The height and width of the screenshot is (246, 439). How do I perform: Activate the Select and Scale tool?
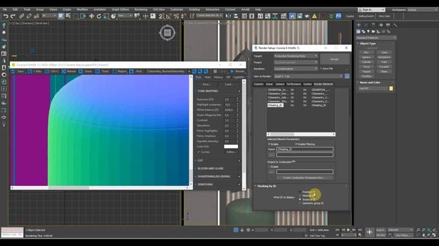click(x=106, y=16)
